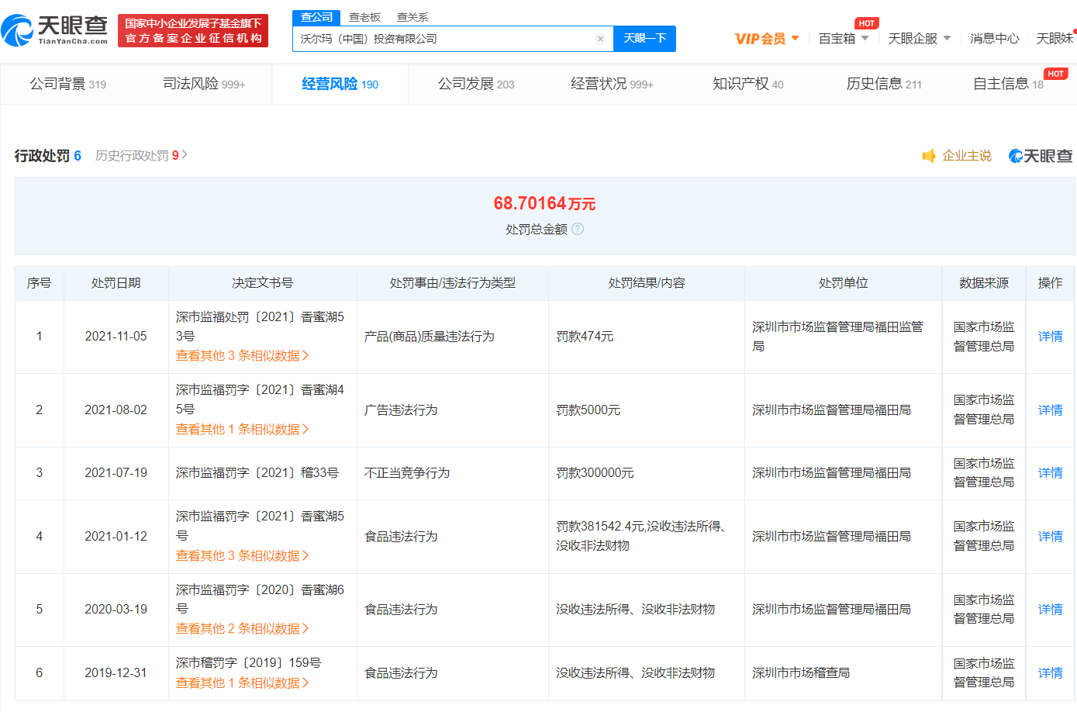
Task: Open the VIP会员 dropdown
Action: click(x=767, y=39)
